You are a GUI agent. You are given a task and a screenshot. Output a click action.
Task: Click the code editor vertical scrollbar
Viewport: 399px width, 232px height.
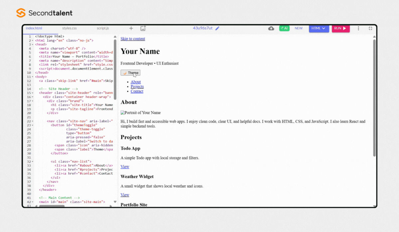[x=115, y=70]
